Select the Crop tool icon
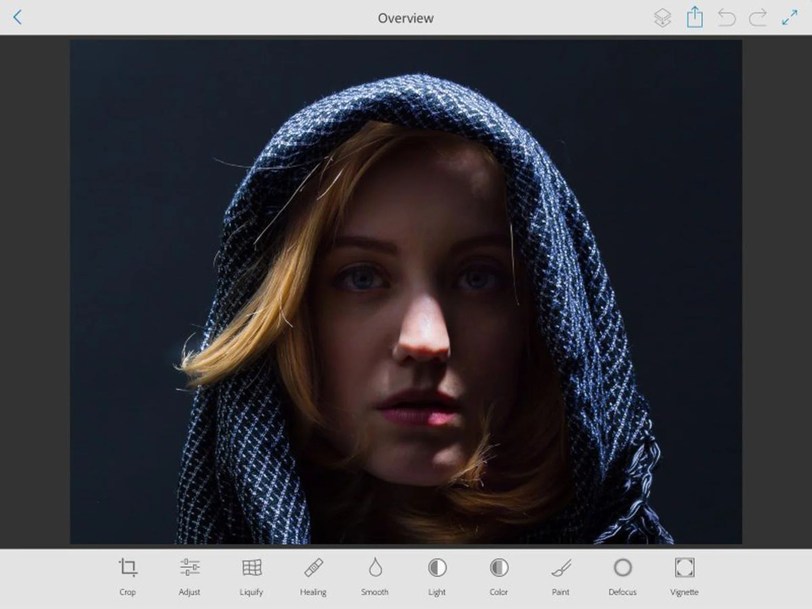812x609 pixels. [128, 568]
